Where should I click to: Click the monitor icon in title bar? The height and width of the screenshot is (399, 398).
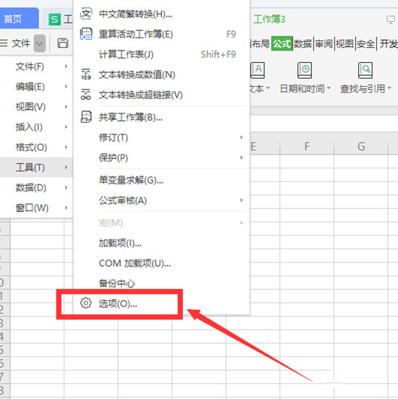(x=391, y=20)
